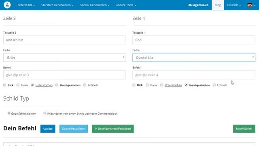The width and height of the screenshot is (259, 146).
Task: Click the Textzeile 3 input field
Action: click(x=65, y=40)
